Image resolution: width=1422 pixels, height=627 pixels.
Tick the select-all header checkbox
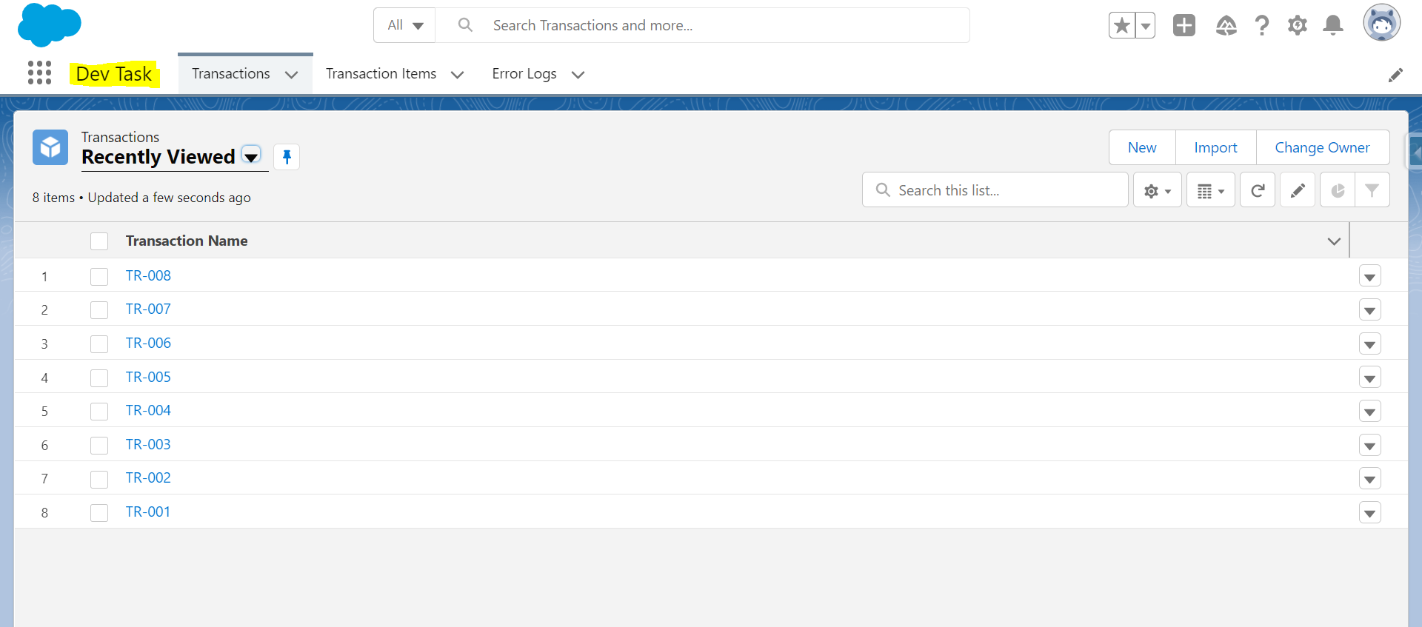(x=99, y=241)
